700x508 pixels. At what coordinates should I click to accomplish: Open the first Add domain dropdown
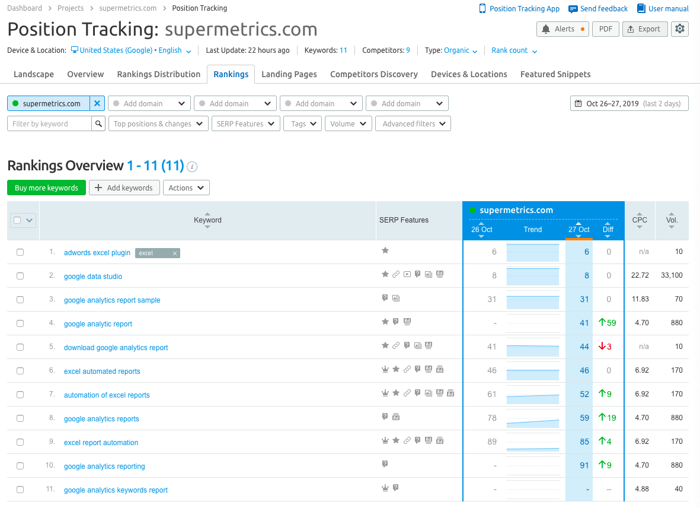tap(149, 103)
